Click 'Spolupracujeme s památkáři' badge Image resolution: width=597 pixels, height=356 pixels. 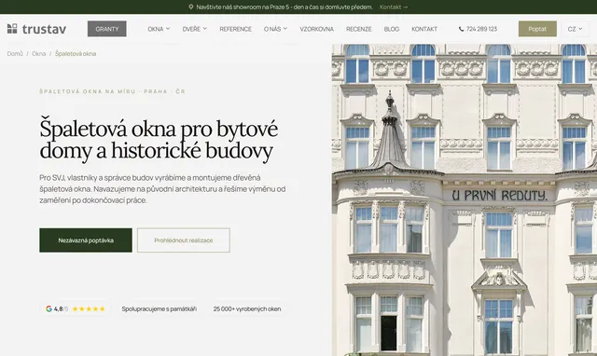coord(160,308)
